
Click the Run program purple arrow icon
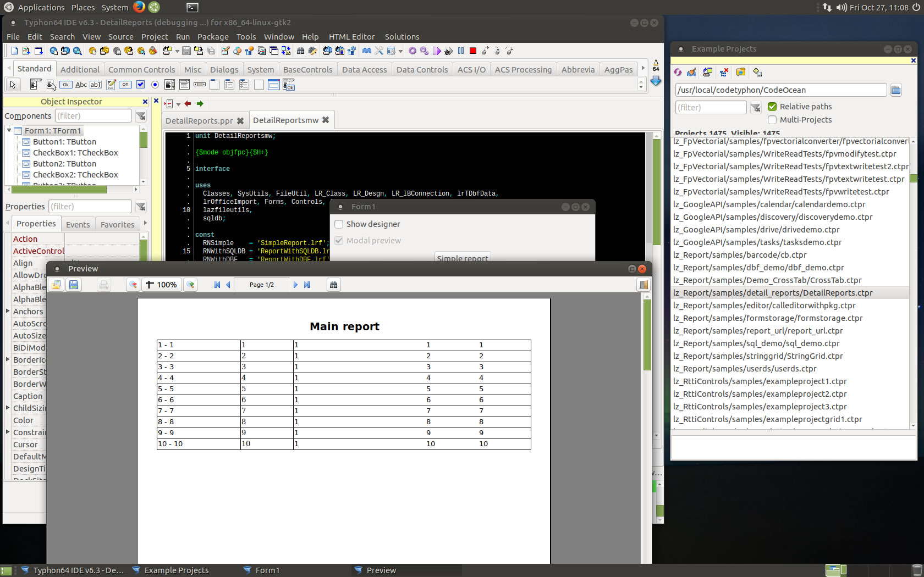[437, 51]
